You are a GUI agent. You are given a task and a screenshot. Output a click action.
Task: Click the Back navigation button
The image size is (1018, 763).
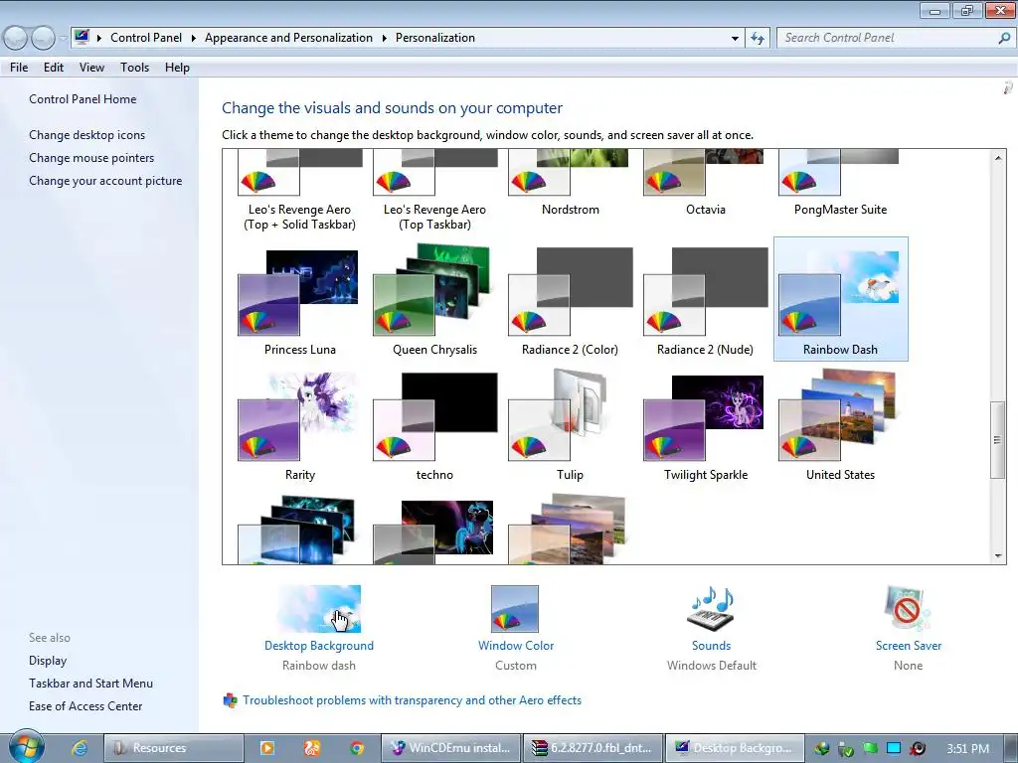16,39
